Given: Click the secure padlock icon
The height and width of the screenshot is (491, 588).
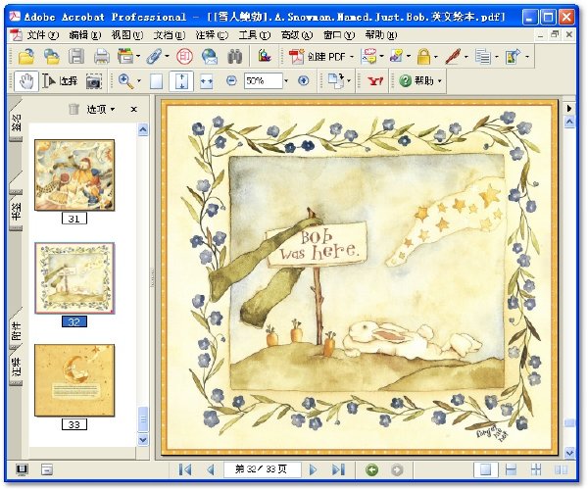Looking at the screenshot, I should coord(423,57).
